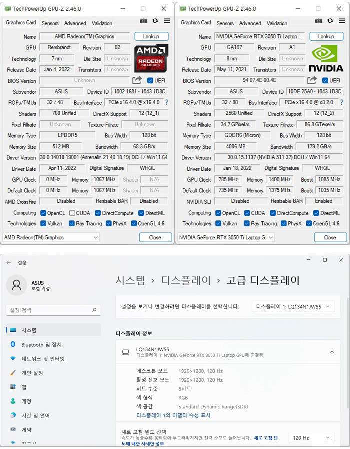Collapse LQ134N1JW55 display info section
The width and height of the screenshot is (350, 449).
click(x=332, y=352)
